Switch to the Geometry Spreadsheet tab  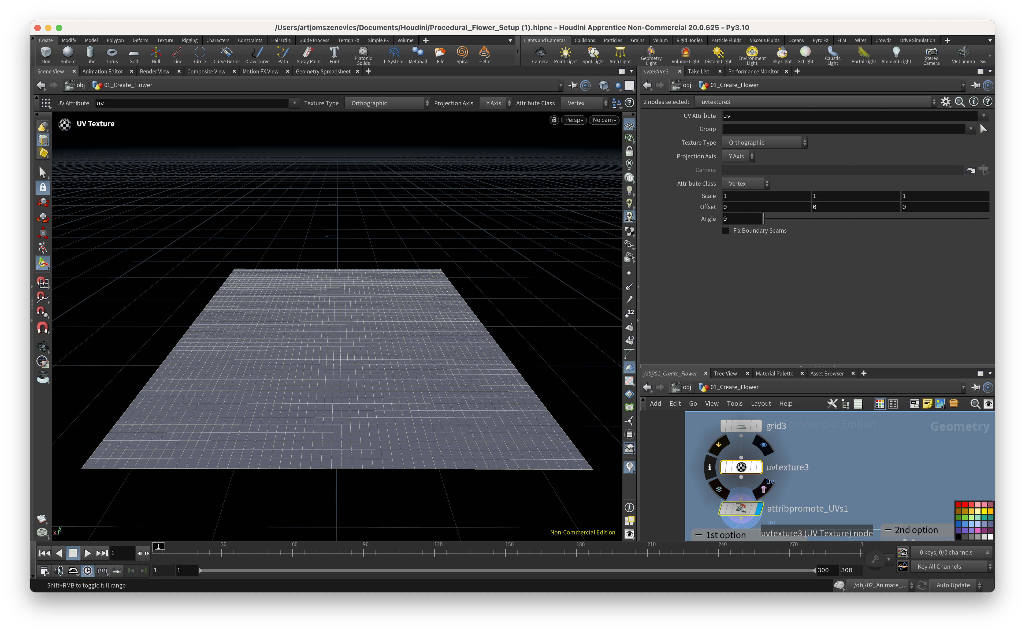click(x=323, y=72)
